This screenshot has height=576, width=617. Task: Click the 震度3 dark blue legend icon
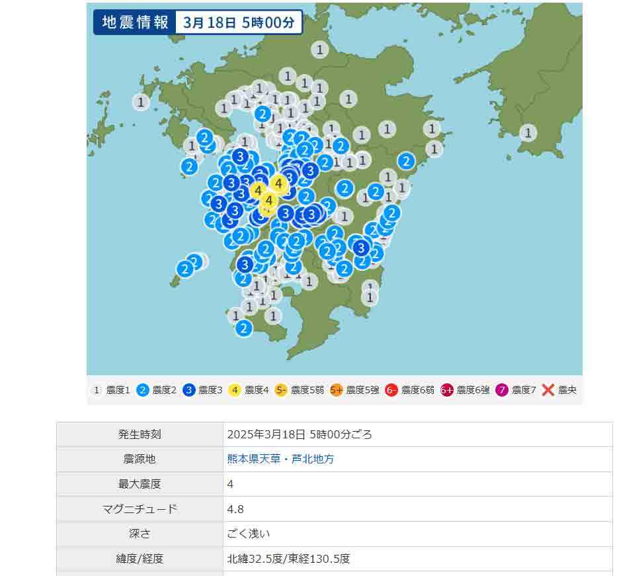189,390
